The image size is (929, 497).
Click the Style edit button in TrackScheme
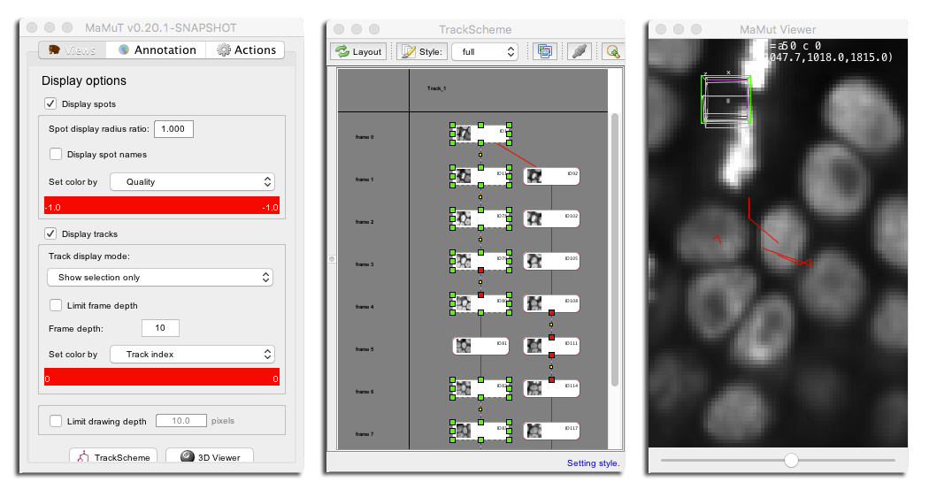coord(422,51)
